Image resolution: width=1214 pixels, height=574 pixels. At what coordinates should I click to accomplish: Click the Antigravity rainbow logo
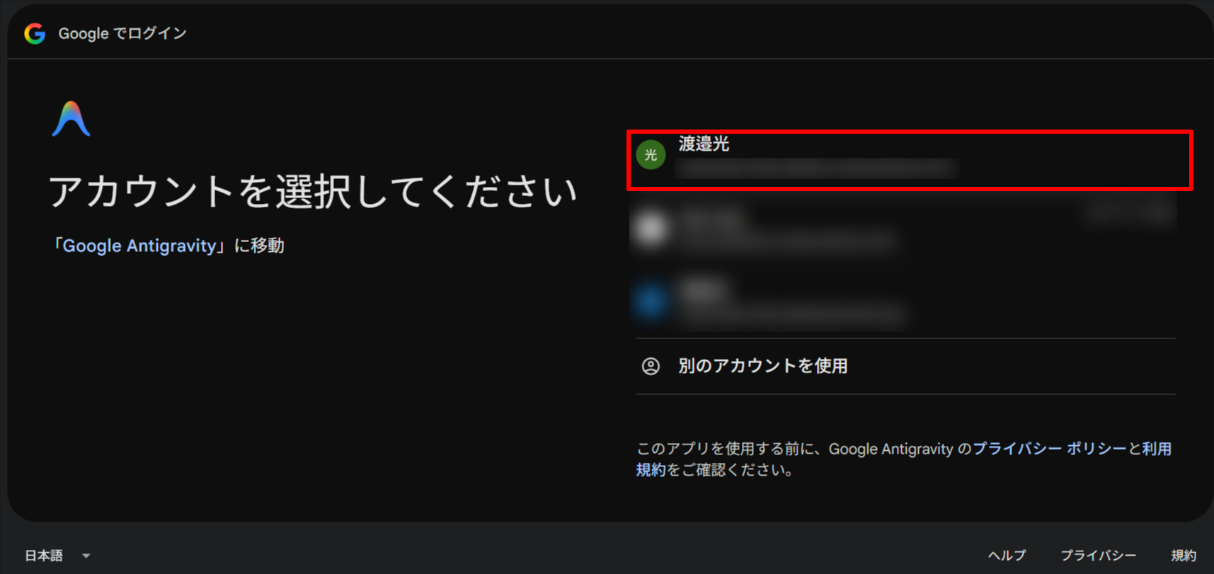tap(71, 119)
